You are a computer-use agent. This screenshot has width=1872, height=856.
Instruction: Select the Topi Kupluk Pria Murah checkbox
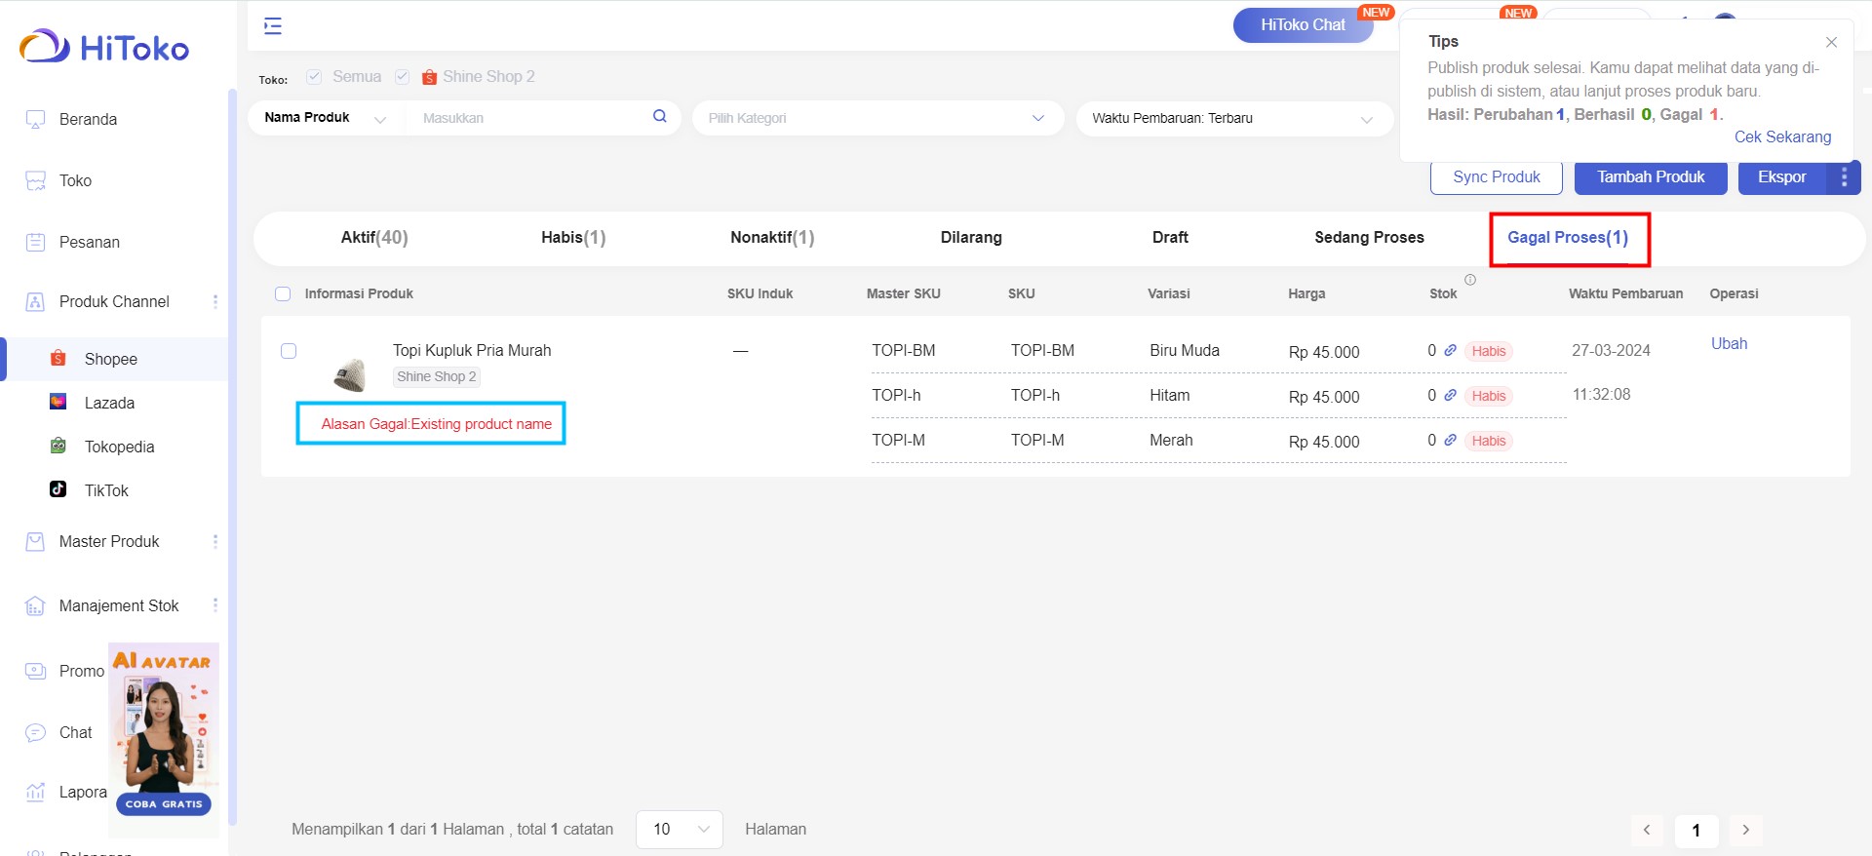tap(289, 351)
